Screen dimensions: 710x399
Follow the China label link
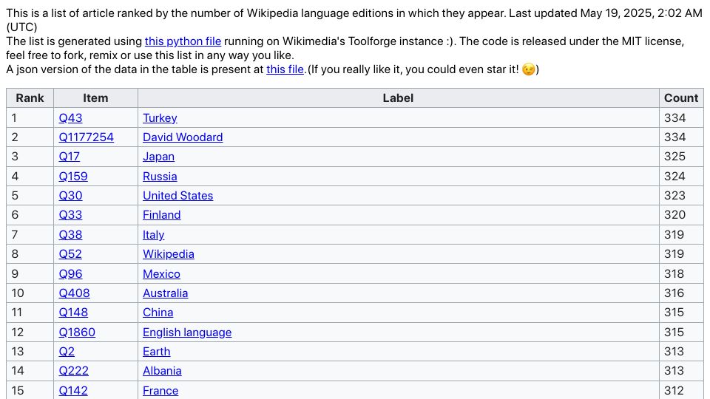(x=158, y=312)
